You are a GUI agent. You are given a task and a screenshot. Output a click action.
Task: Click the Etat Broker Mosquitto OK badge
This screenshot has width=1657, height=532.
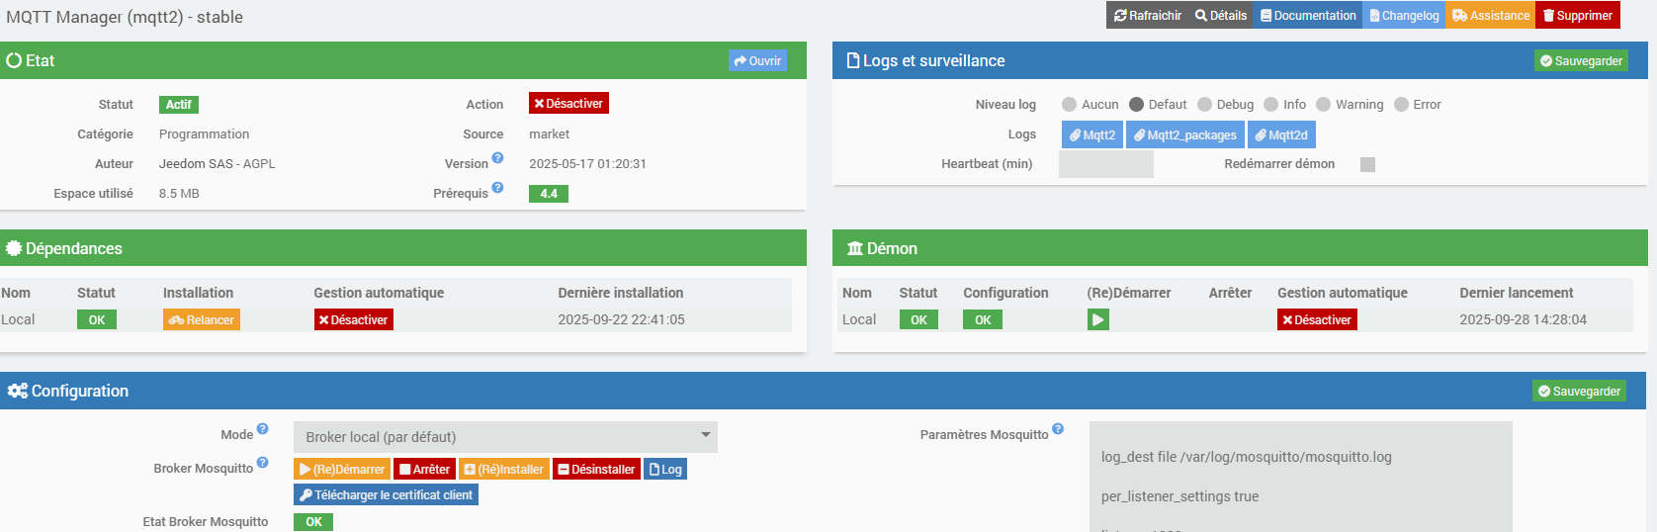point(313,522)
